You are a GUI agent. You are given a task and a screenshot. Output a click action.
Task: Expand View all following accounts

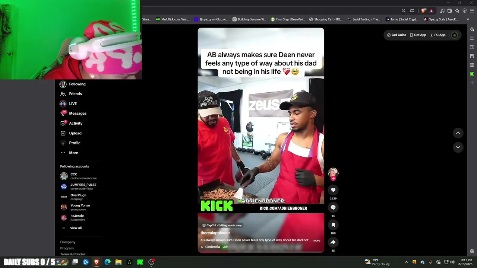pos(71,228)
